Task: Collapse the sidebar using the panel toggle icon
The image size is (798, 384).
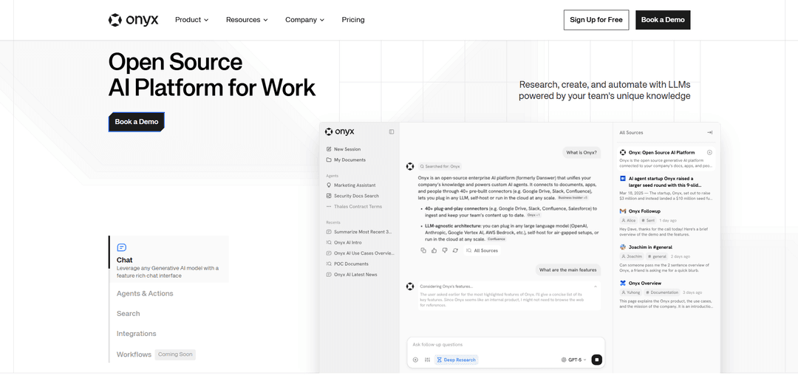Action: [392, 131]
